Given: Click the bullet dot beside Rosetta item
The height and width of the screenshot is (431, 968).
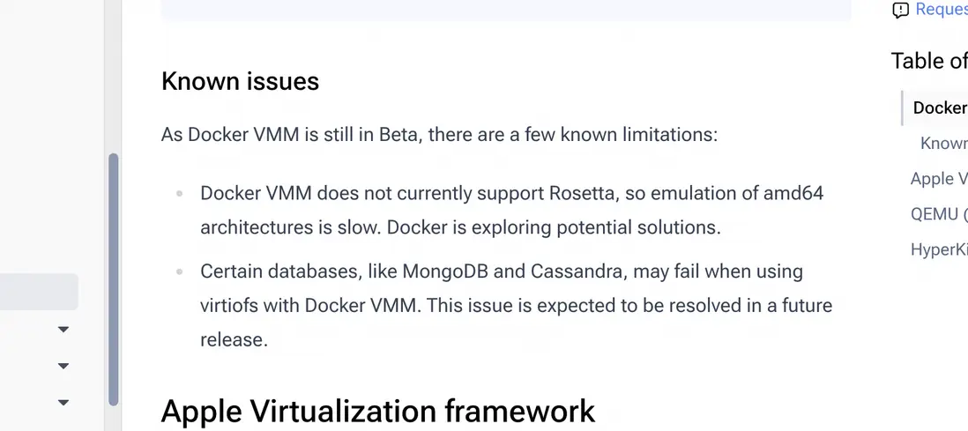Looking at the screenshot, I should tap(180, 193).
